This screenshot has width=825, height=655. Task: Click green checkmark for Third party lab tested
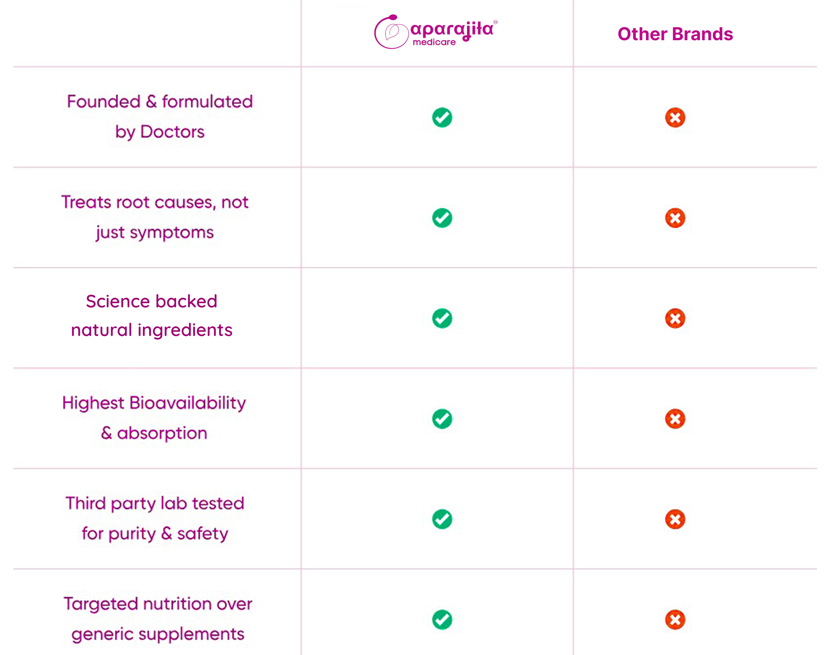[x=442, y=519]
